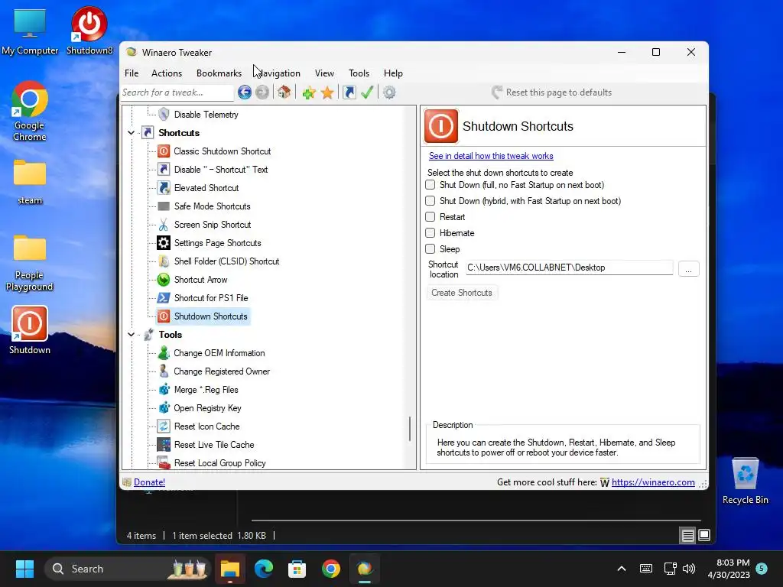Click the Screen Snip Shortcut scissors icon

164,225
